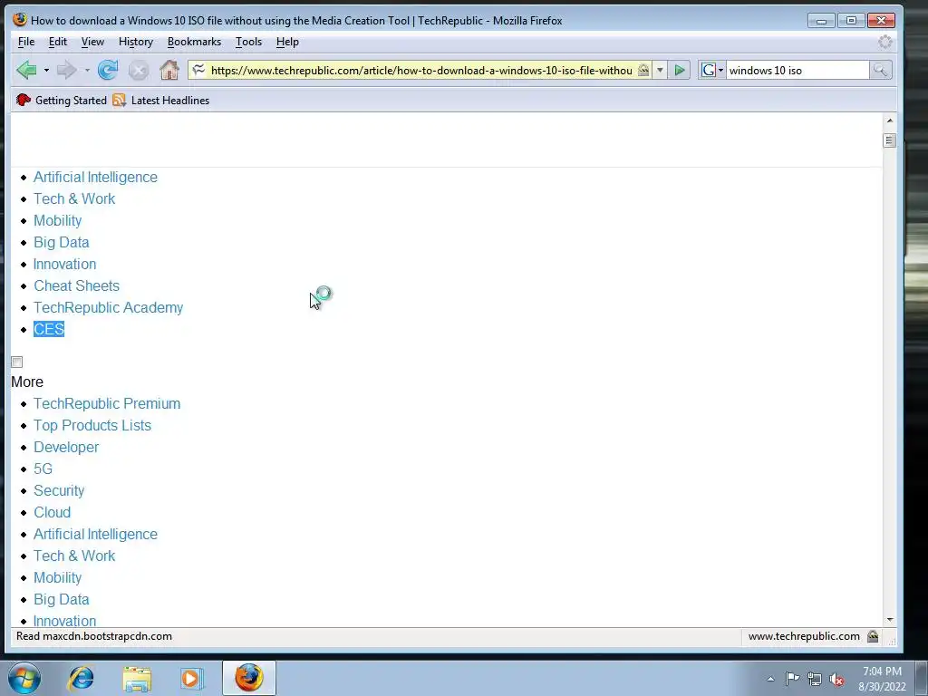
Task: Click the activity throbber icon
Action: [x=884, y=42]
